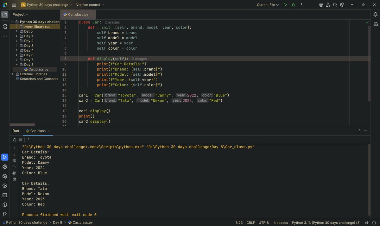380x226 pixels.
Task: Collapse the Day 8 folder
Action: [17, 65]
